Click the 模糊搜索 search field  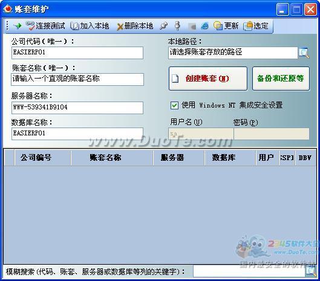pyautogui.click(x=249, y=271)
